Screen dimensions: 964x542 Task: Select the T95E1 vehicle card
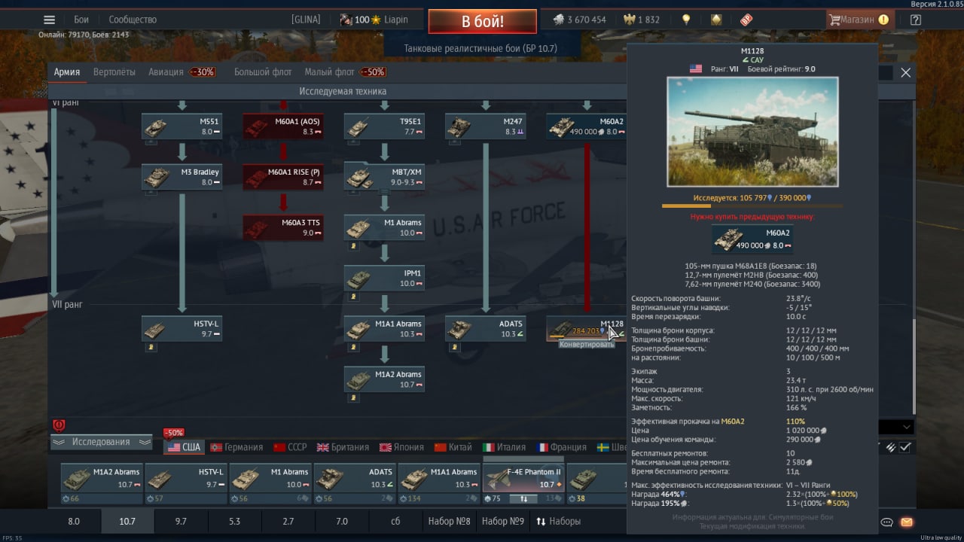(384, 126)
